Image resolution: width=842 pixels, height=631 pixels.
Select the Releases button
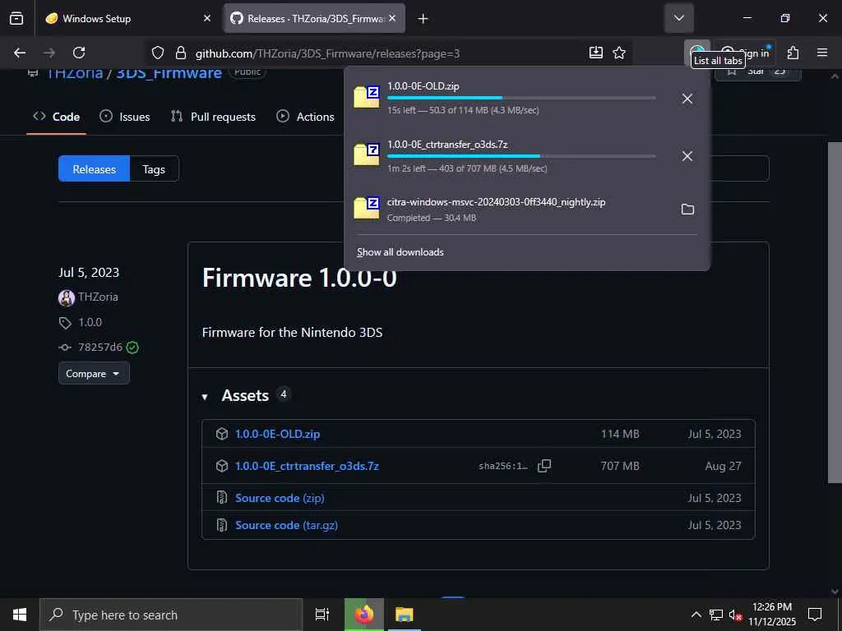pyautogui.click(x=94, y=169)
